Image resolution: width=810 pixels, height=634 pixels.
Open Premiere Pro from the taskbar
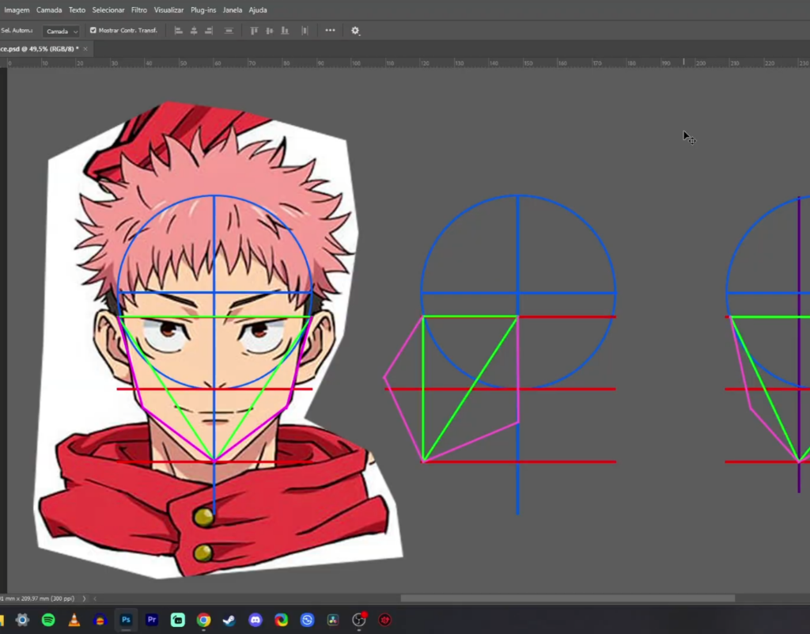click(x=152, y=620)
